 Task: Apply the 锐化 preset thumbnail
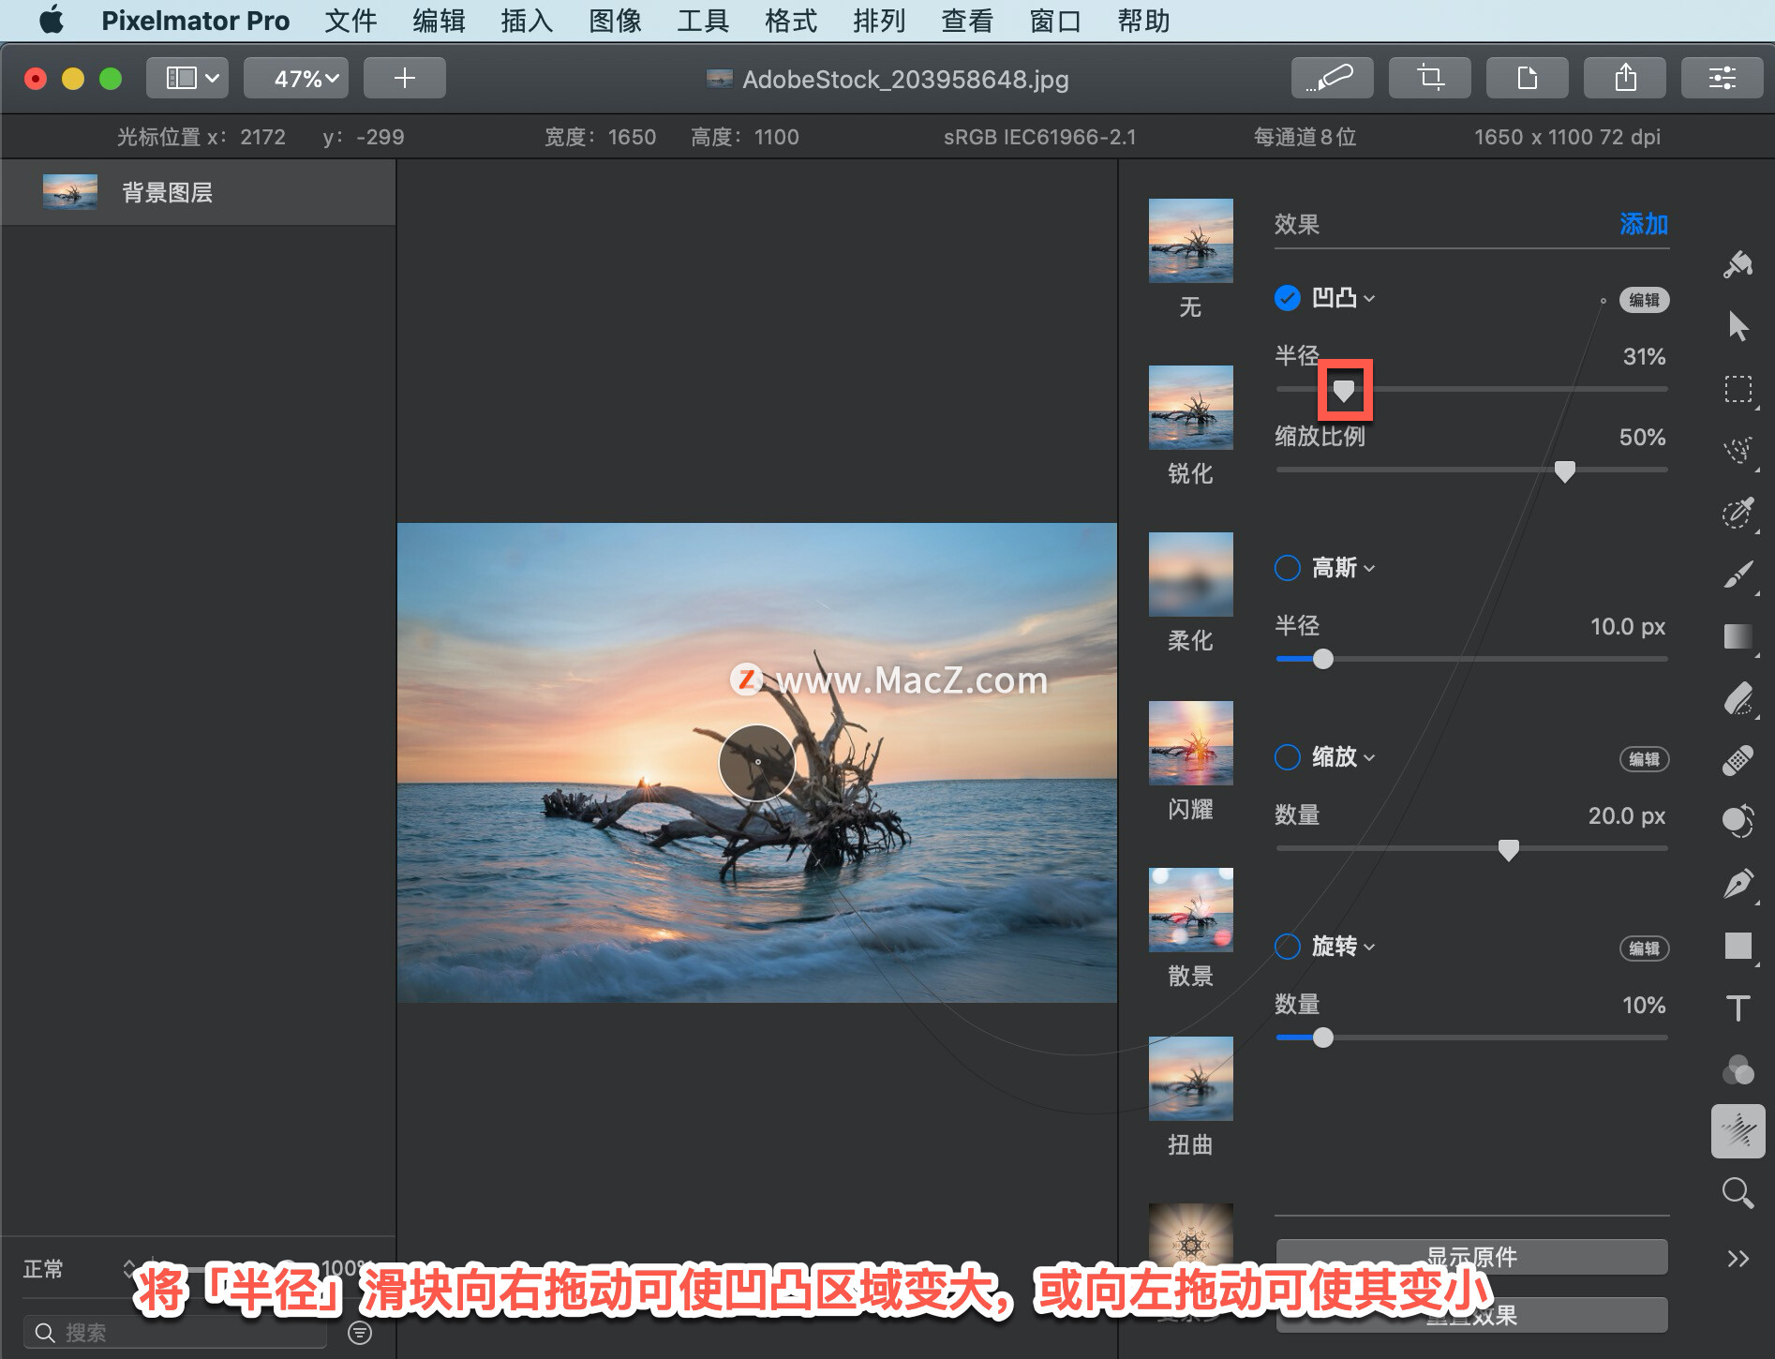(x=1190, y=408)
